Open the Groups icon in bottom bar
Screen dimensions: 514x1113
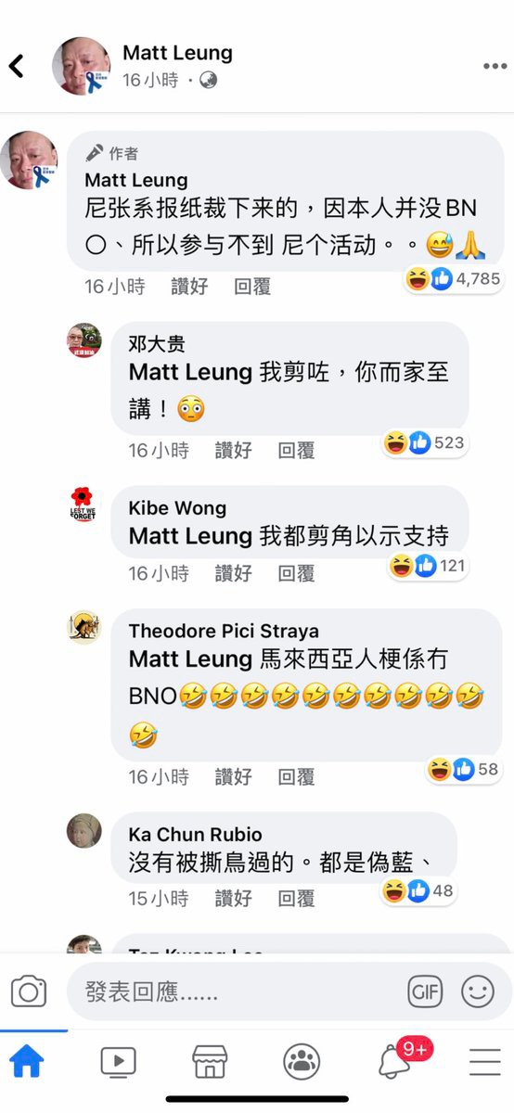coord(302,1062)
